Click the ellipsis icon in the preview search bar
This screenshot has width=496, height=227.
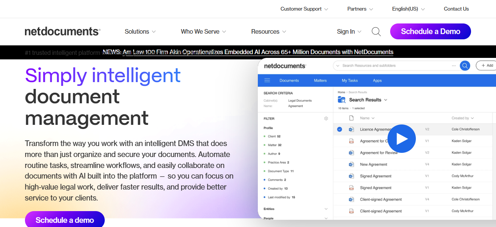coord(454,65)
